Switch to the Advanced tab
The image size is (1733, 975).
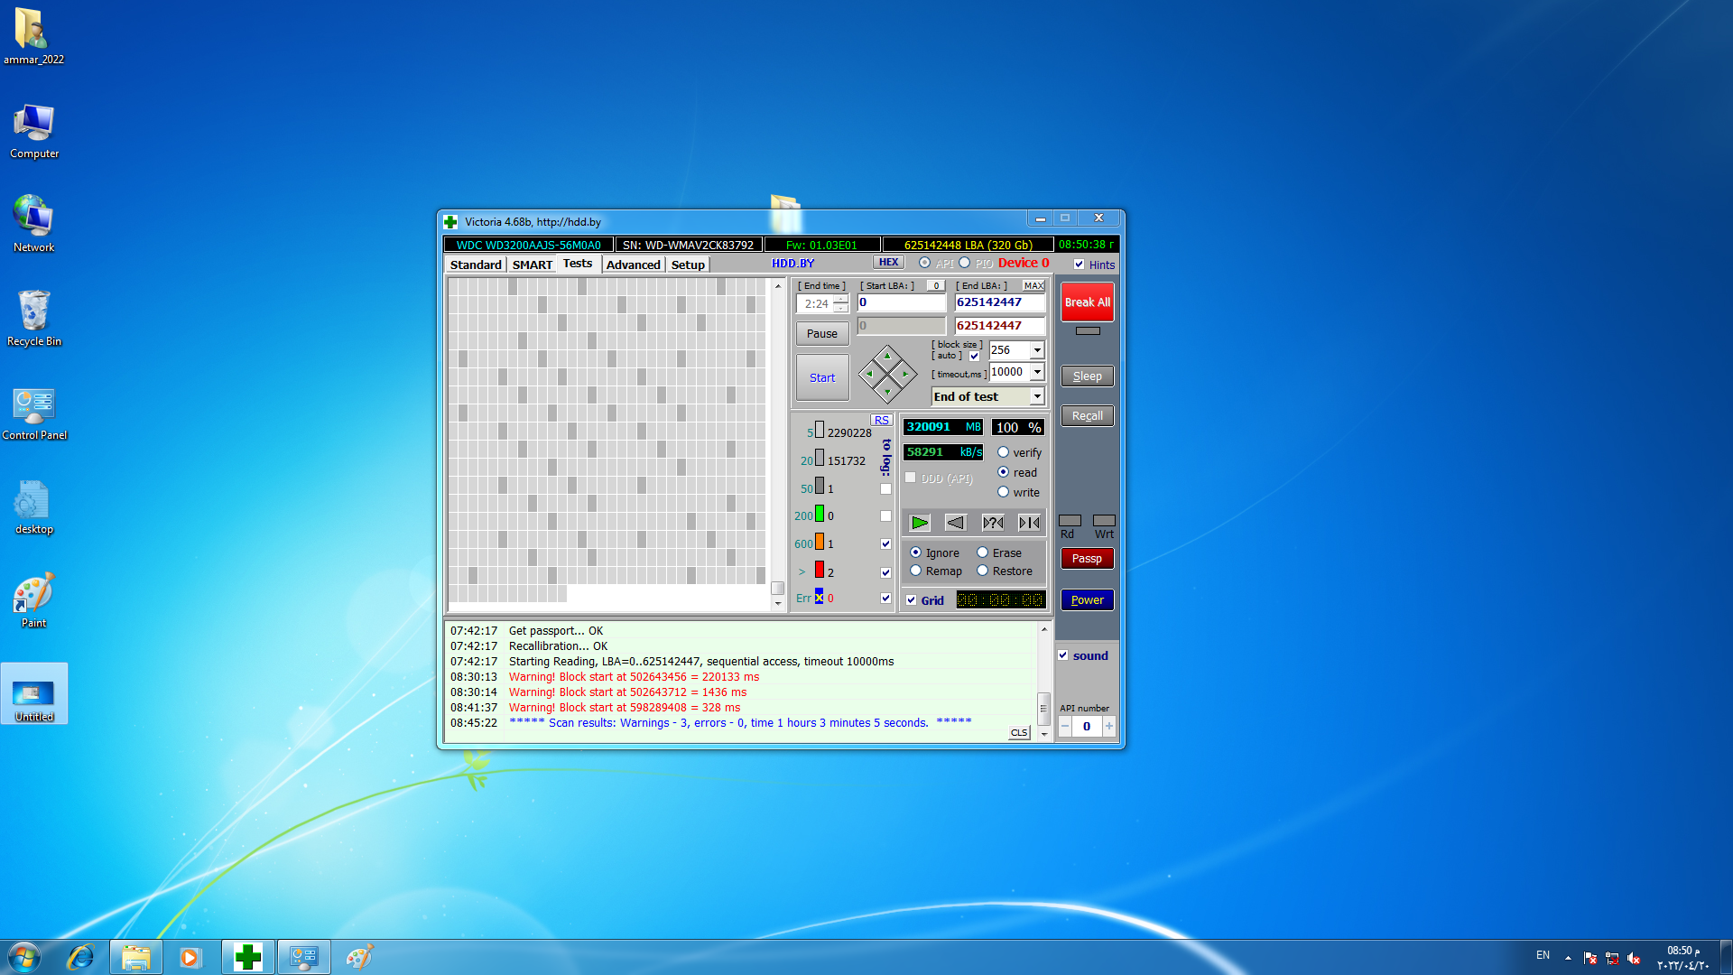click(633, 265)
